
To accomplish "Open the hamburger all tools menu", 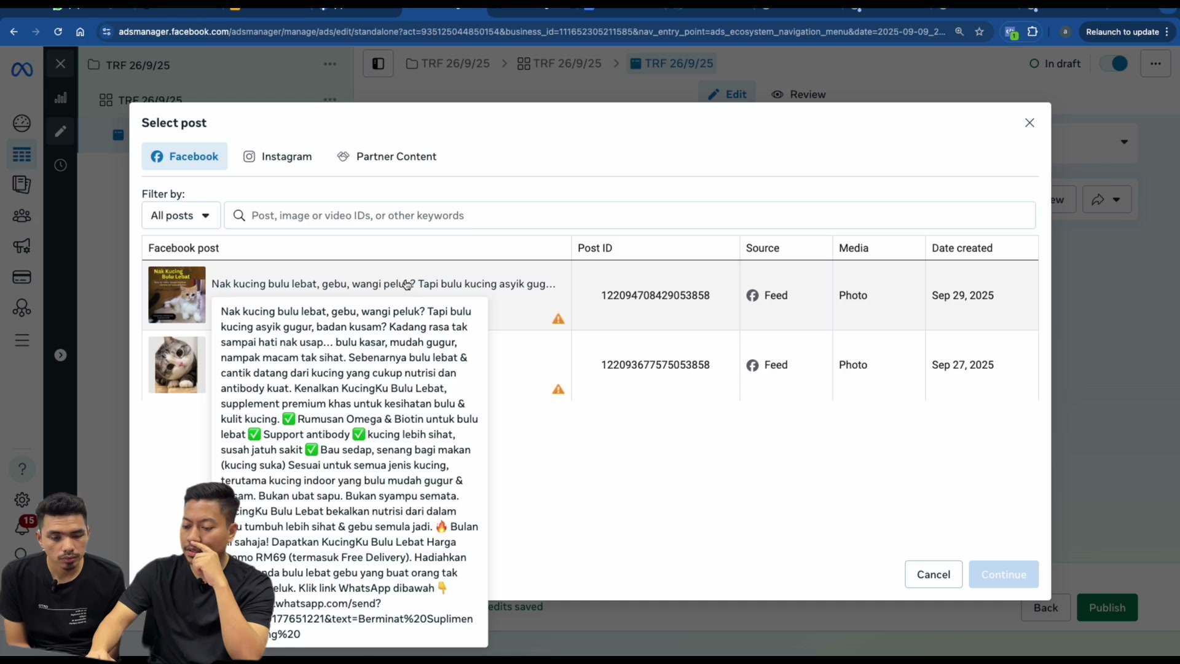I will pos(22,340).
